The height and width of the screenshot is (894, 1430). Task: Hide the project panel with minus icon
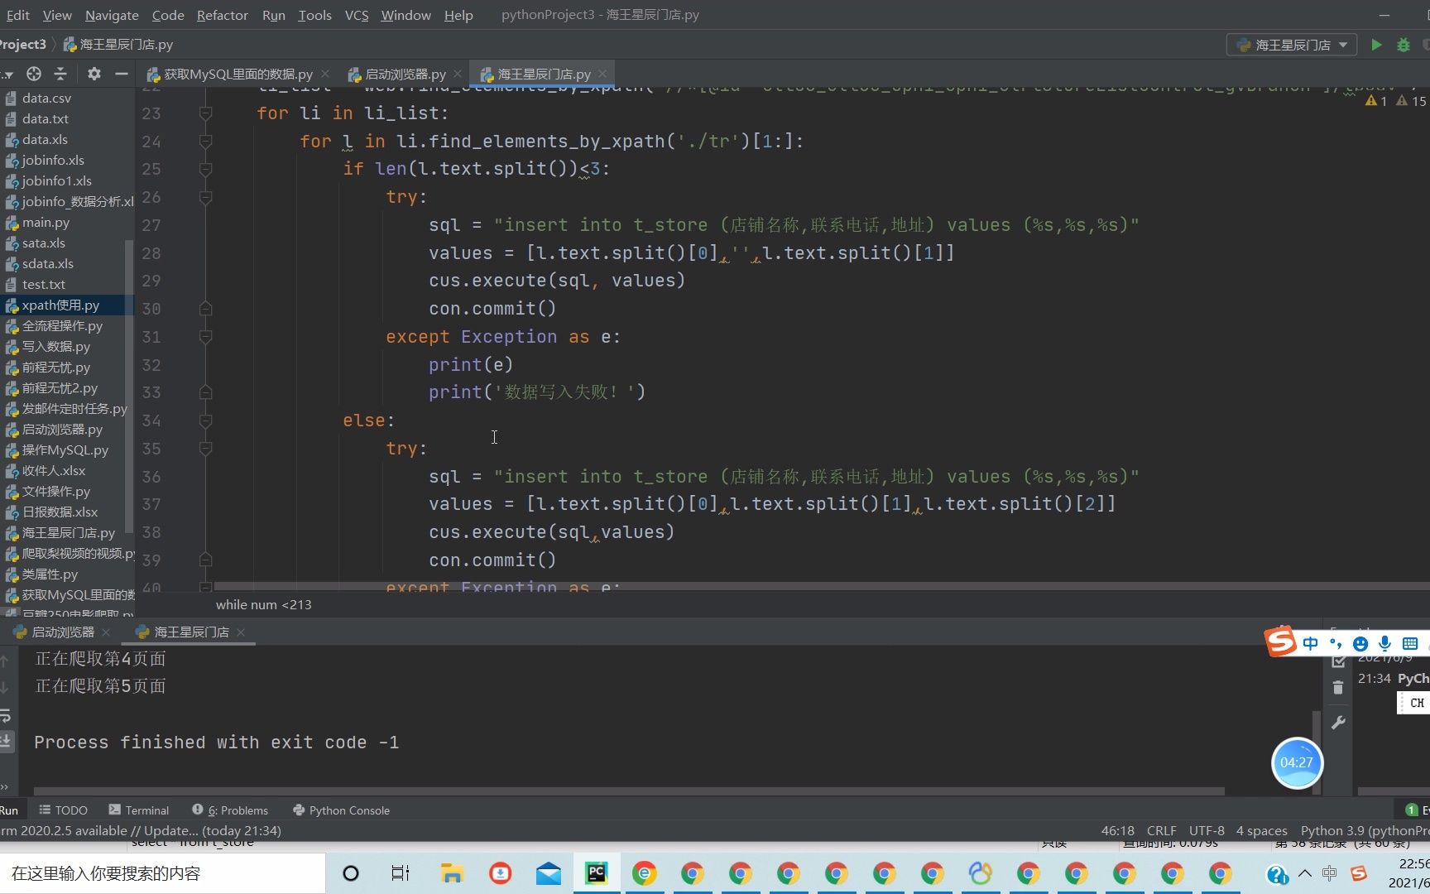[x=121, y=74]
